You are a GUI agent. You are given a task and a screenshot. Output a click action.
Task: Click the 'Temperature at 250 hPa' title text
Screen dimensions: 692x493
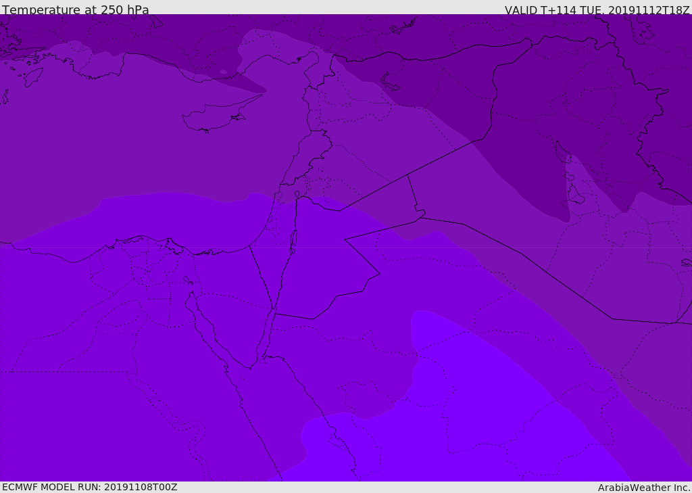coord(76,9)
